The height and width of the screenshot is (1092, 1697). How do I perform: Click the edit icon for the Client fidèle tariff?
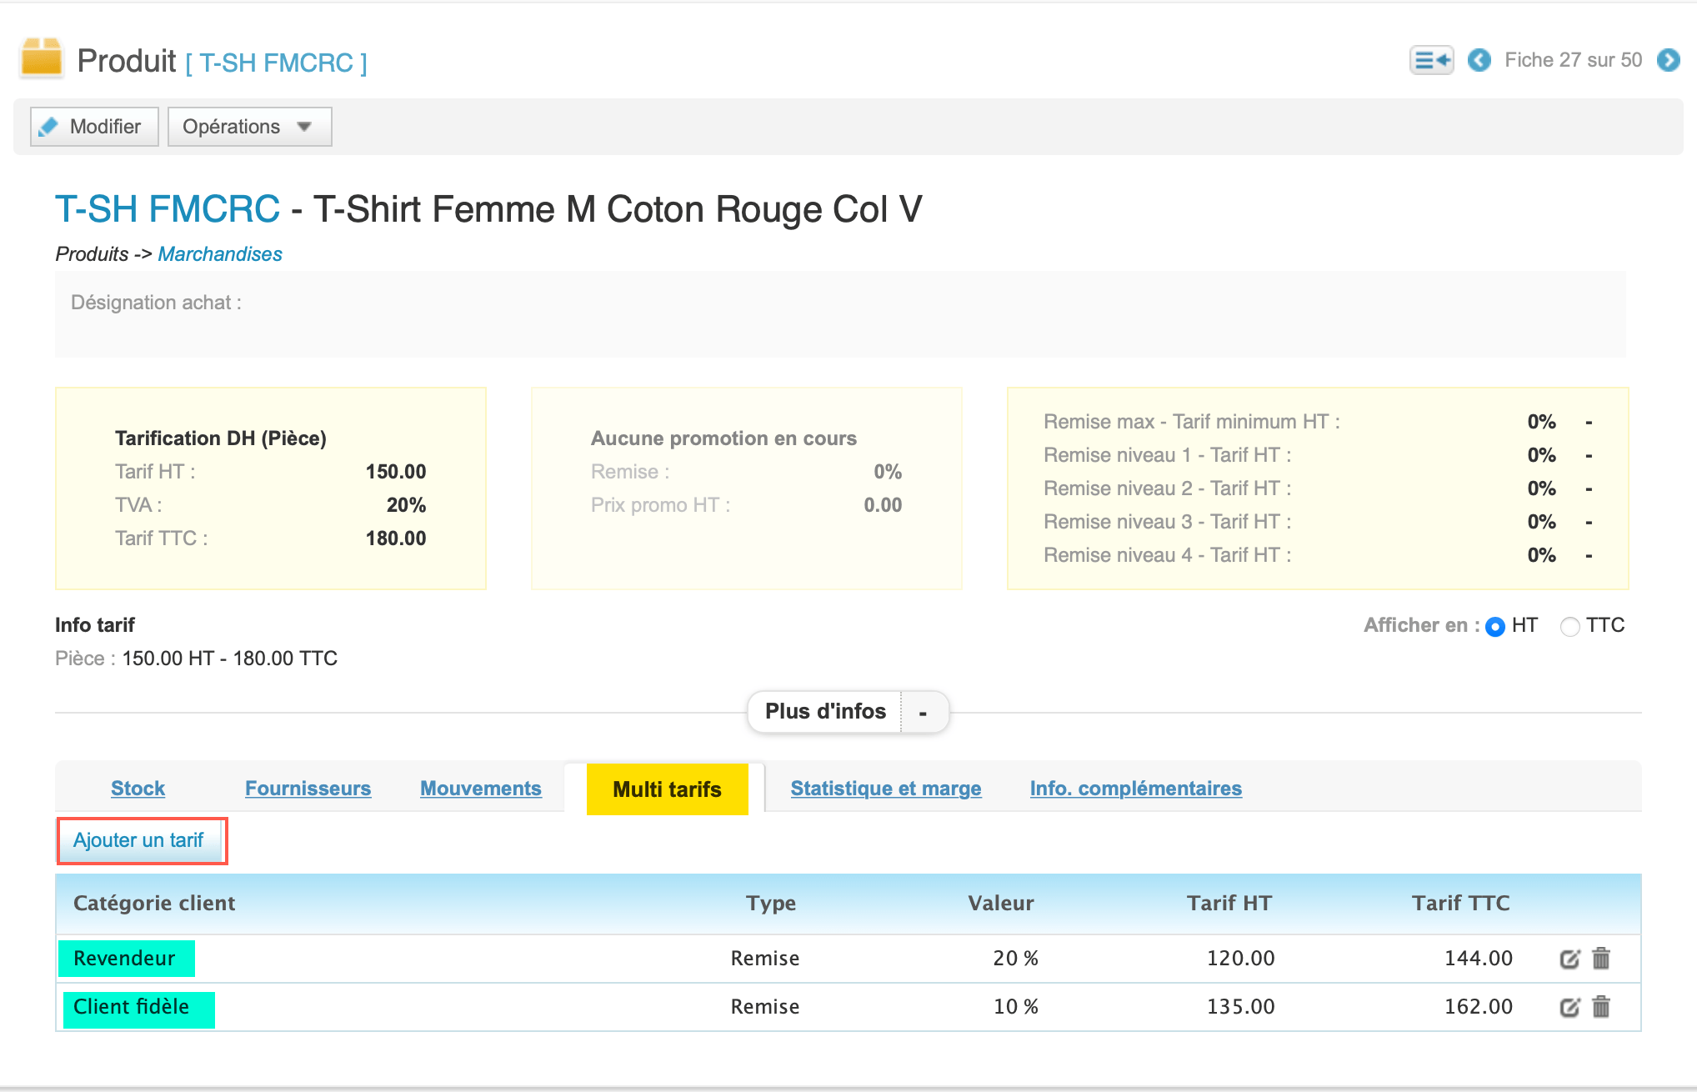coord(1570,1007)
